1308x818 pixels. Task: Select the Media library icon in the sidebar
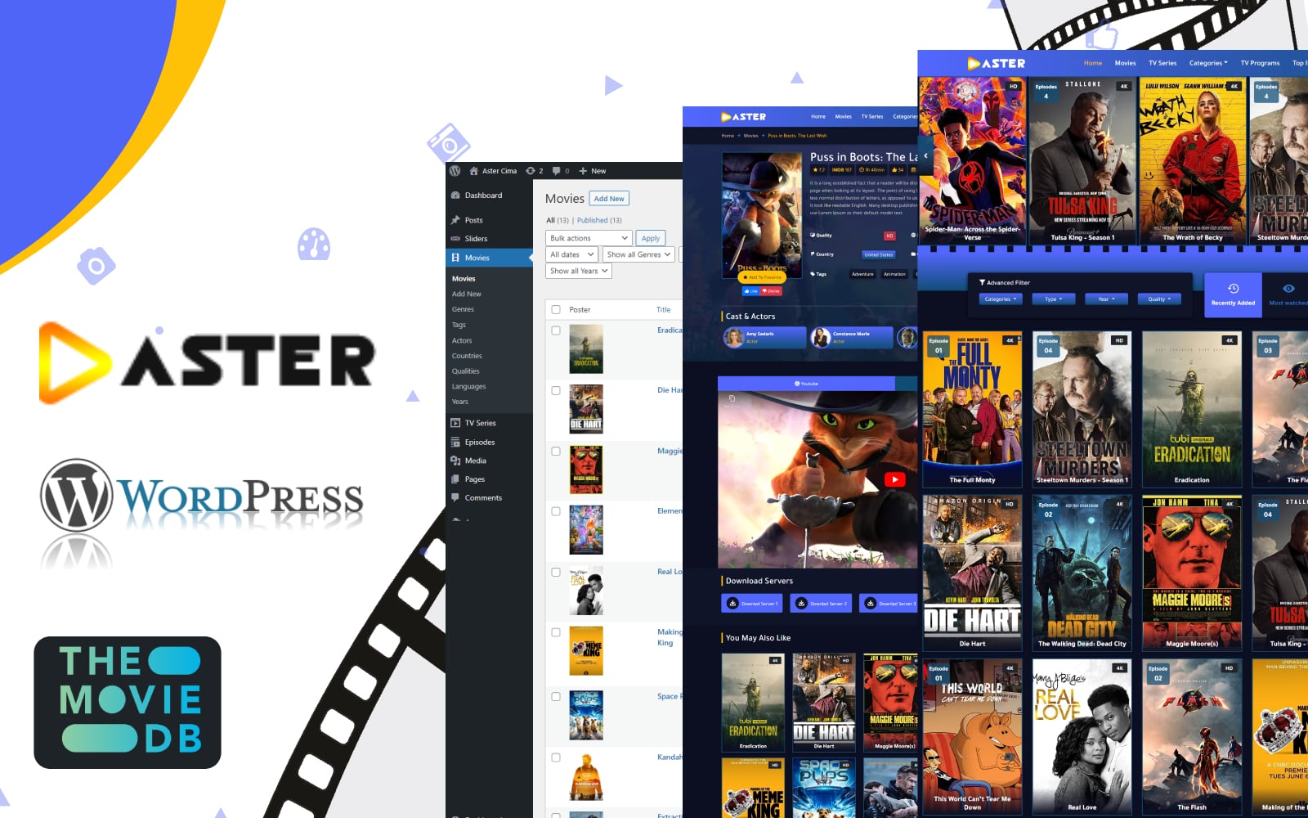(x=455, y=461)
